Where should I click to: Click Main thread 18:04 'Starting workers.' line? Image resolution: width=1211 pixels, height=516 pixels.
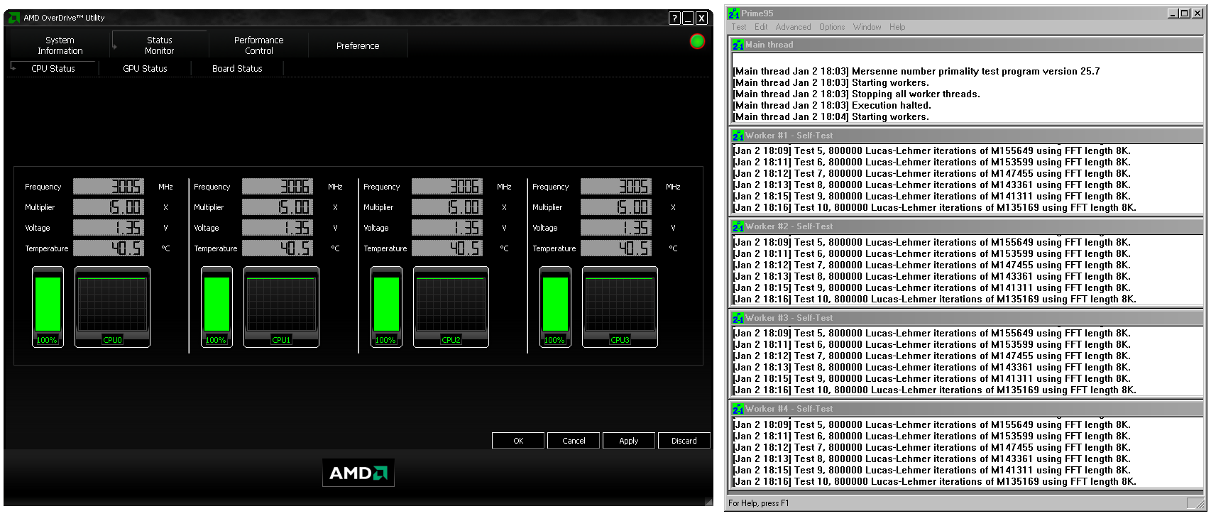(x=831, y=116)
